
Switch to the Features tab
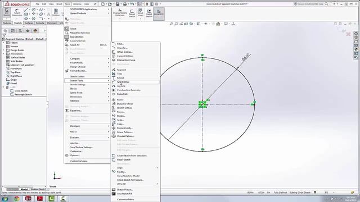tap(7, 23)
